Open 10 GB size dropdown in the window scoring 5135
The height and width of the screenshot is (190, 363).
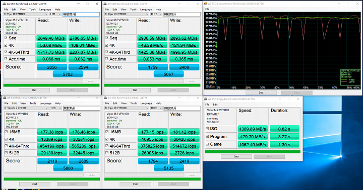[x=156, y=108]
